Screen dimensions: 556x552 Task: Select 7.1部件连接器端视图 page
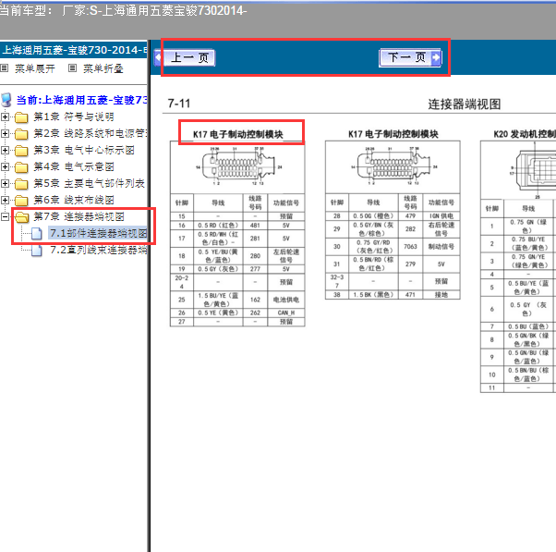coord(98,233)
